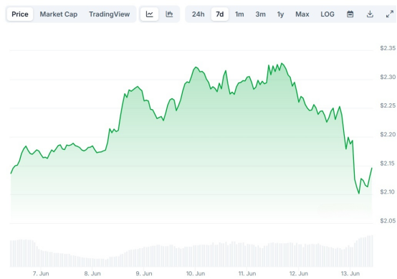397x279 pixels.
Task: Click the $2.30 price axis label
Action: pos(388,77)
